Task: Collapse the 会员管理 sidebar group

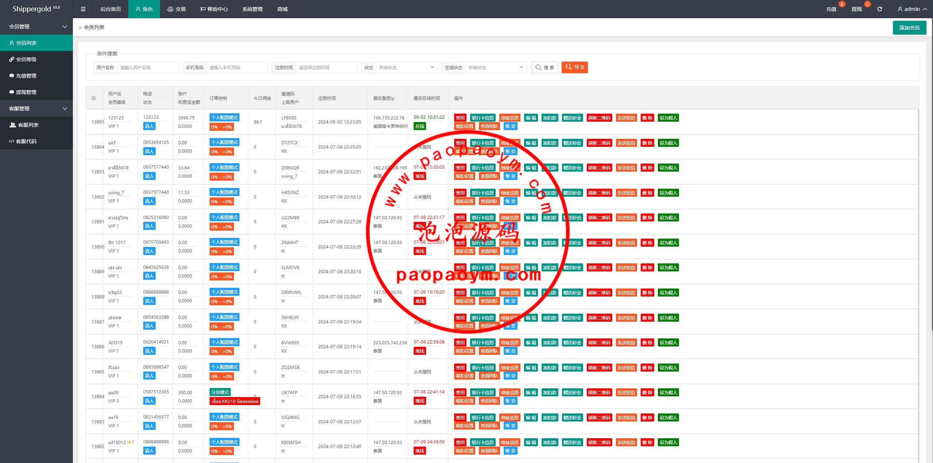Action: tap(36, 26)
